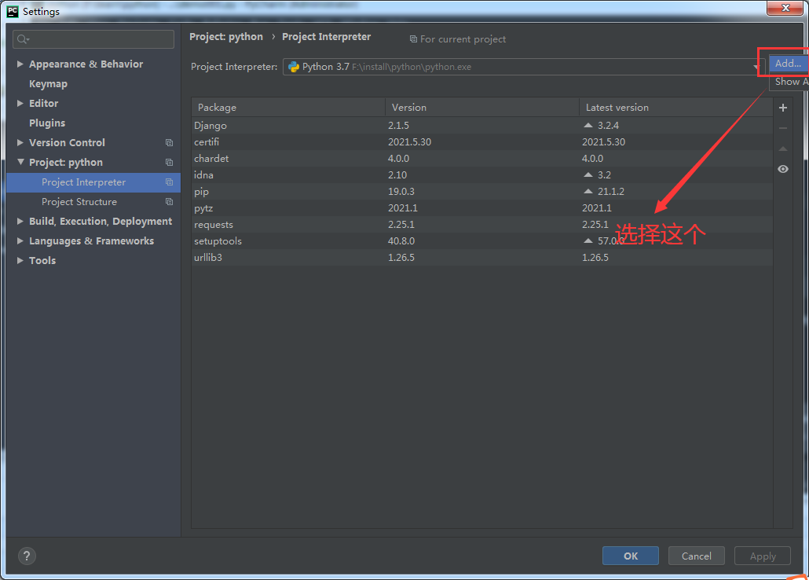Viewport: 809px width, 580px height.
Task: Click Django latest version upgrade arrow
Action: point(588,125)
